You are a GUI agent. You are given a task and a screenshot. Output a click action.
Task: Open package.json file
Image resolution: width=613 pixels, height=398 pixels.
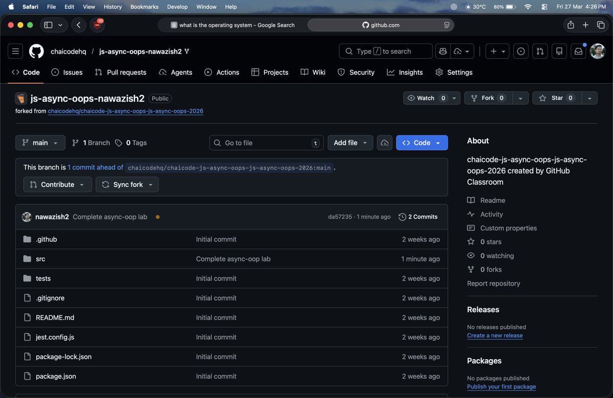pos(56,376)
